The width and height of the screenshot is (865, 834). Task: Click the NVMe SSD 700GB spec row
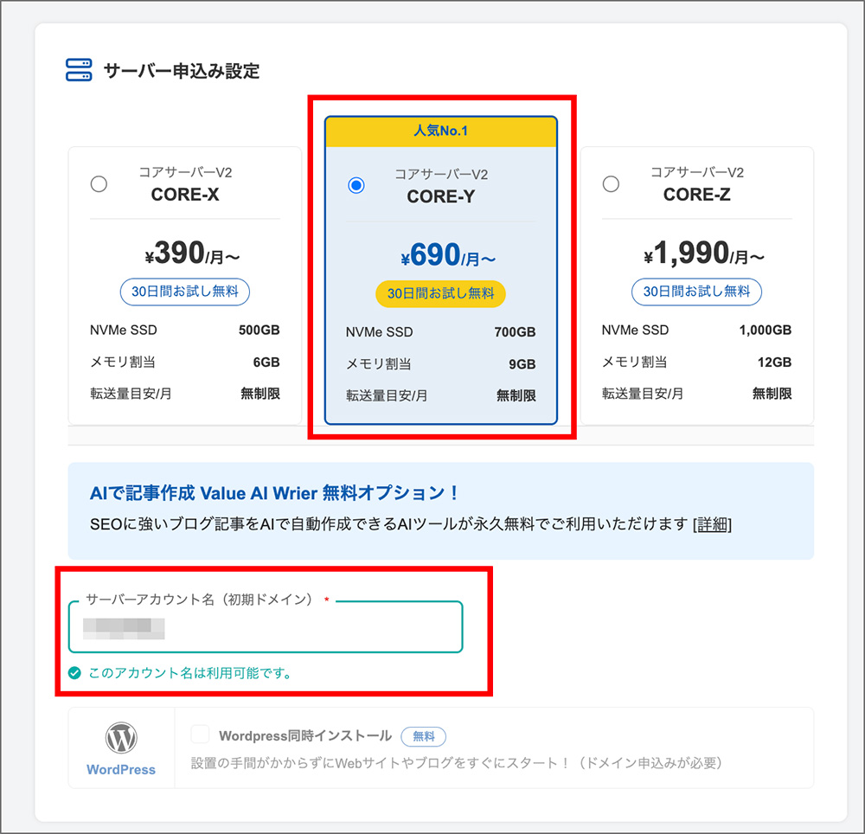(440, 331)
